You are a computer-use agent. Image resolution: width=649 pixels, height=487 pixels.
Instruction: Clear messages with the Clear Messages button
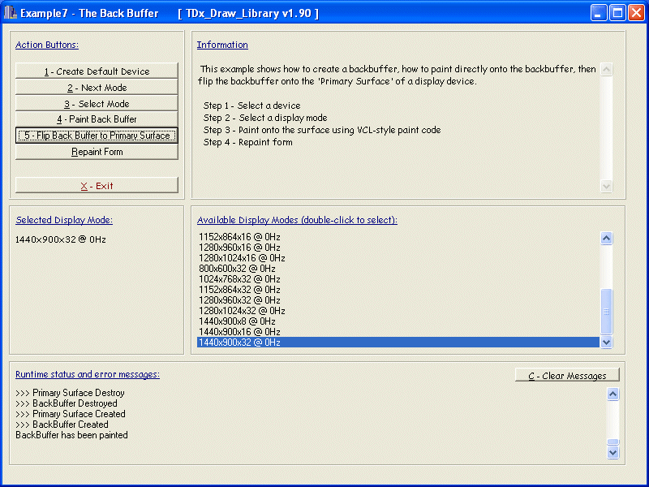pyautogui.click(x=567, y=376)
